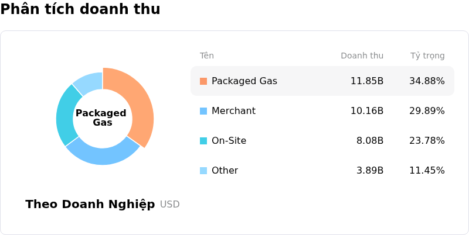469x235 pixels.
Task: Select the Merchant row label
Action: coord(233,111)
